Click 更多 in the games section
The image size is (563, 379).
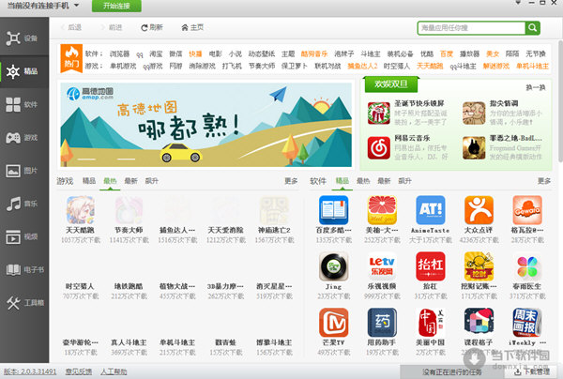pyautogui.click(x=291, y=181)
